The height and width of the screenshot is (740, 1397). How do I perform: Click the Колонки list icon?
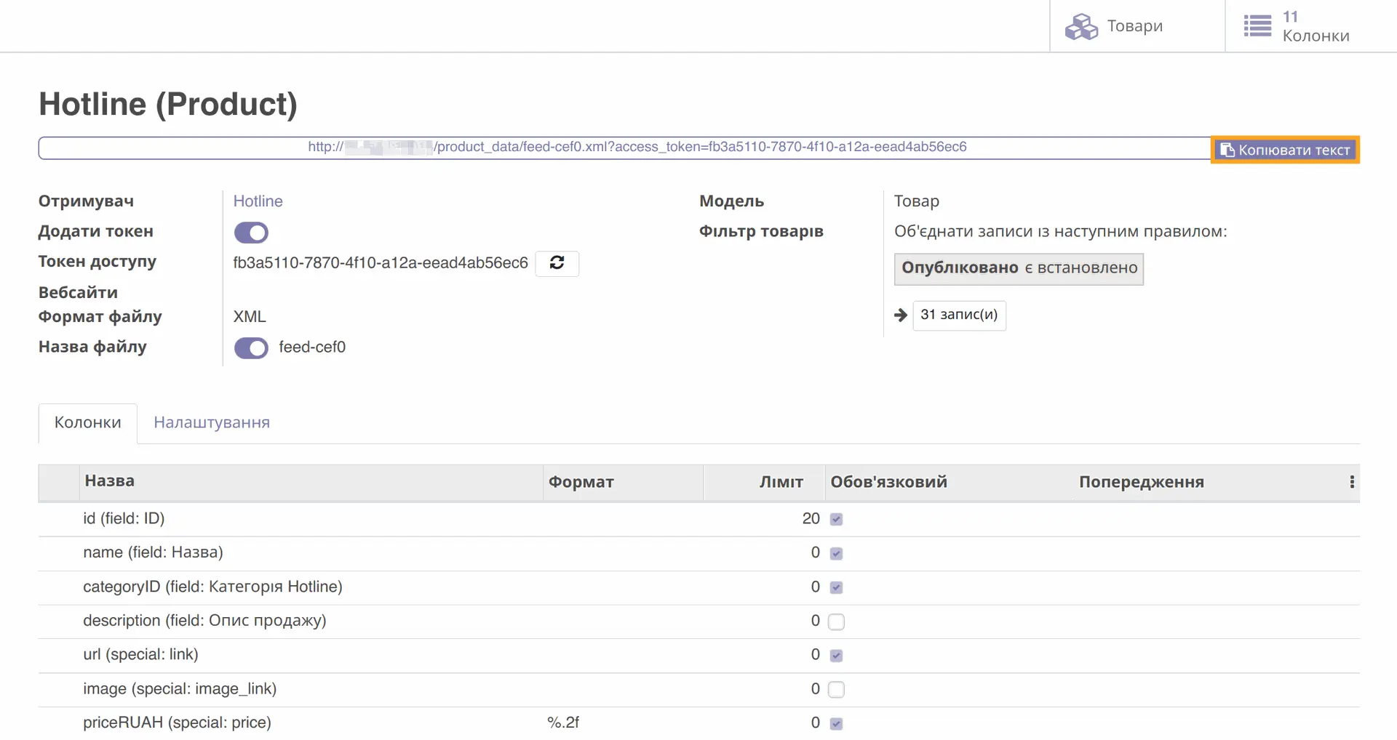(x=1257, y=27)
